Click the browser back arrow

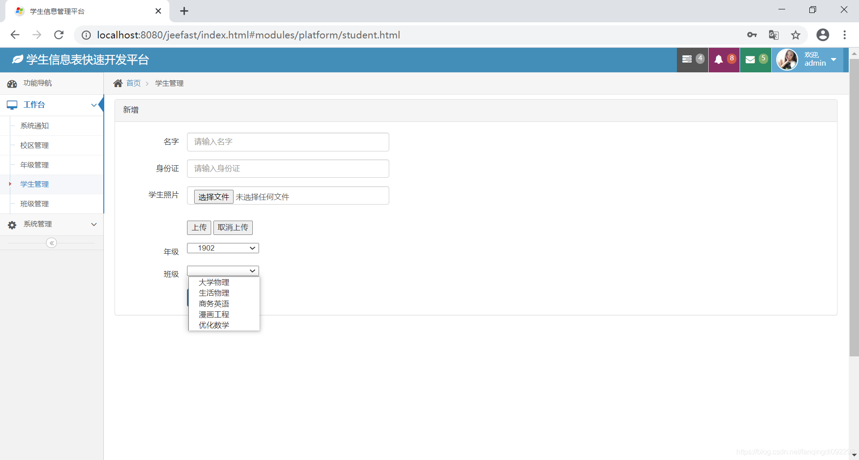[x=15, y=35]
